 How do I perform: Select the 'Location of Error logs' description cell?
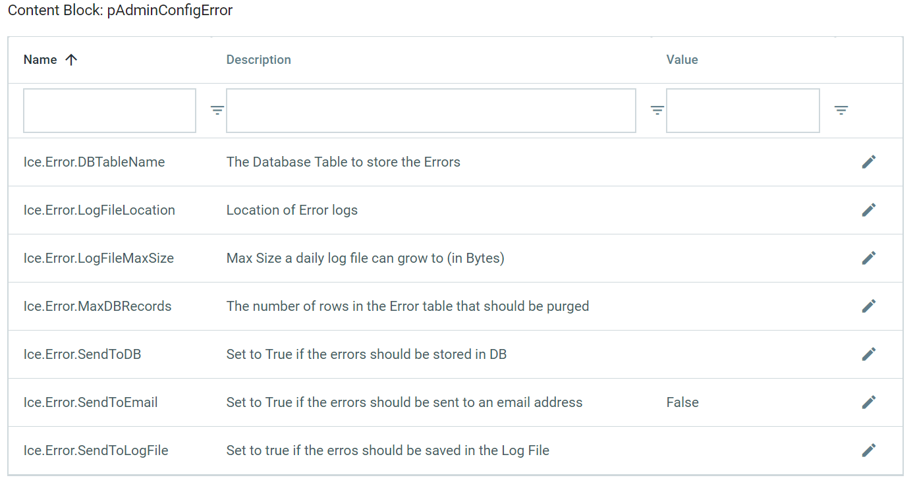coord(292,210)
